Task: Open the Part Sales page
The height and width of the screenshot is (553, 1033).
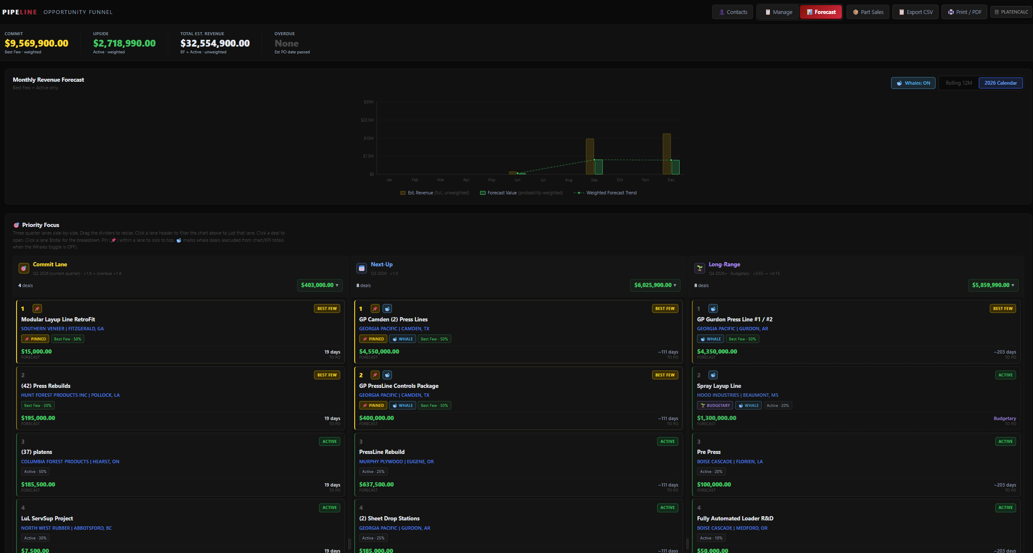Action: tap(868, 12)
